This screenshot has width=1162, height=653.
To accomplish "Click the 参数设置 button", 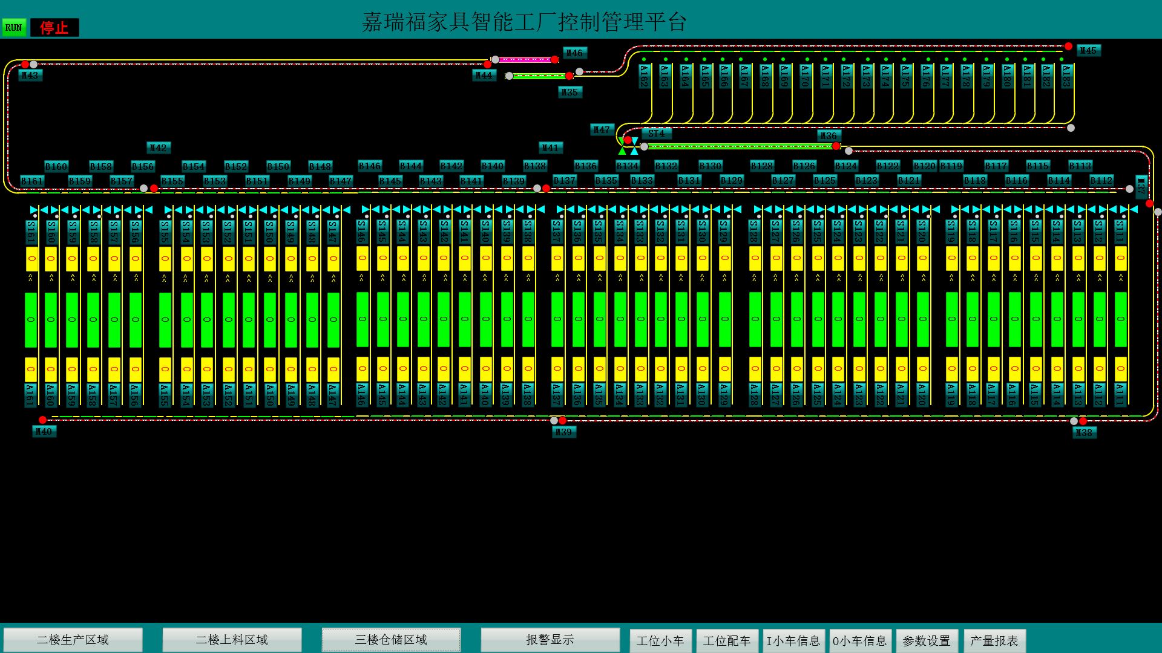I will [x=926, y=641].
